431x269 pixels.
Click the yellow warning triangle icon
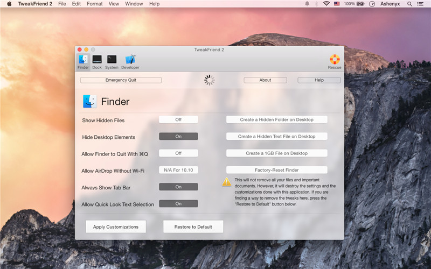[x=227, y=182]
